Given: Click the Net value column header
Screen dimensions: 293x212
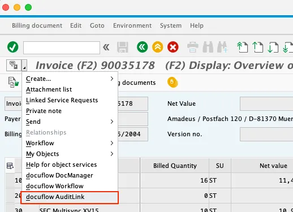Looking at the screenshot, I should coord(262,166).
